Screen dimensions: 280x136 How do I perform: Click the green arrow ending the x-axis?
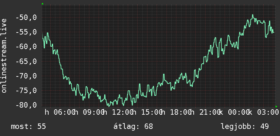pos(276,107)
